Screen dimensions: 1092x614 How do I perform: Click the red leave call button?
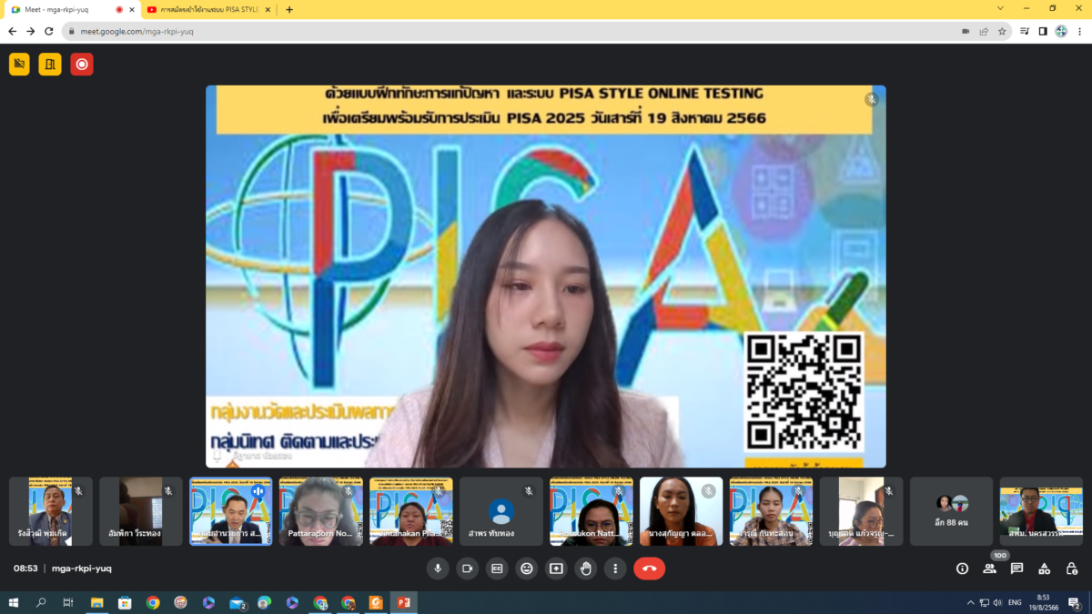tap(650, 569)
